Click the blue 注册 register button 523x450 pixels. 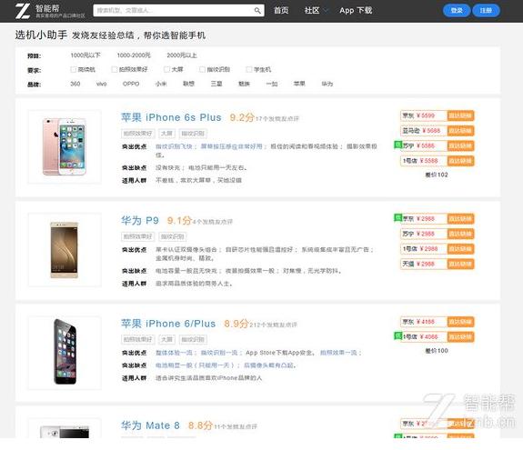tap(486, 11)
